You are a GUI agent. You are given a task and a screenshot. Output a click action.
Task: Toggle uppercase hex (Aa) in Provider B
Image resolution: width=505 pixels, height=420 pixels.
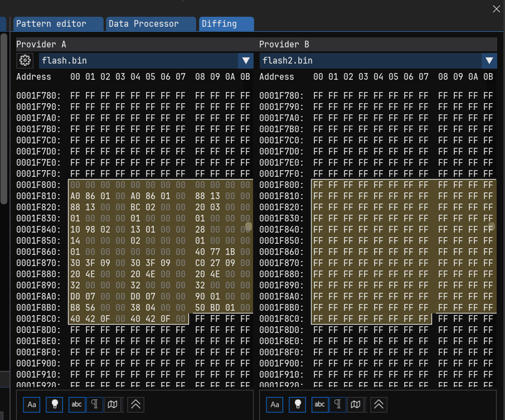tap(275, 404)
